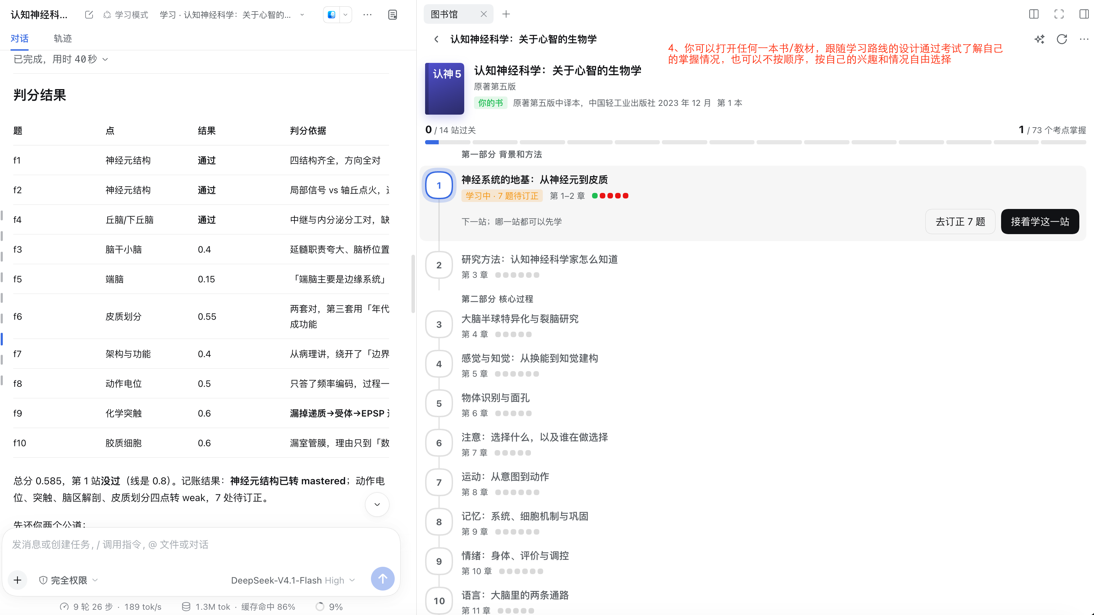
Task: Click the AI sparkle icon
Action: [x=1039, y=39]
